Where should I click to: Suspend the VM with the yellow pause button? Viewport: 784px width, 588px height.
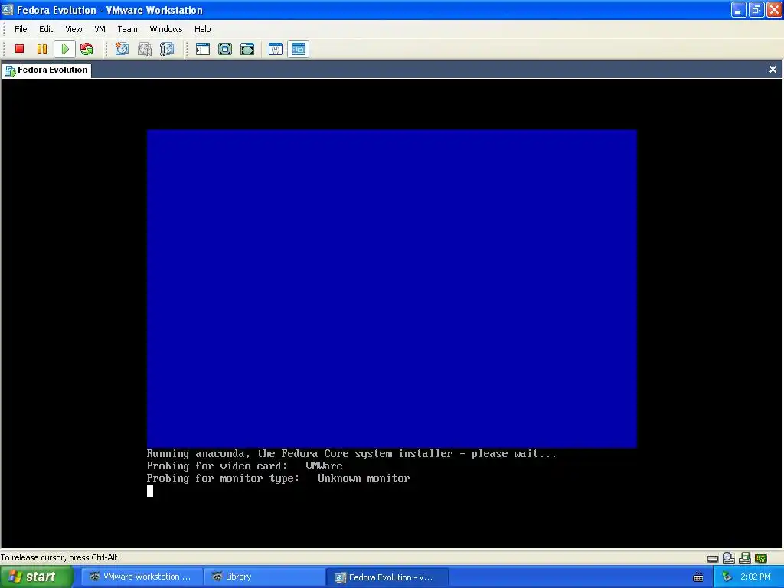pos(42,49)
